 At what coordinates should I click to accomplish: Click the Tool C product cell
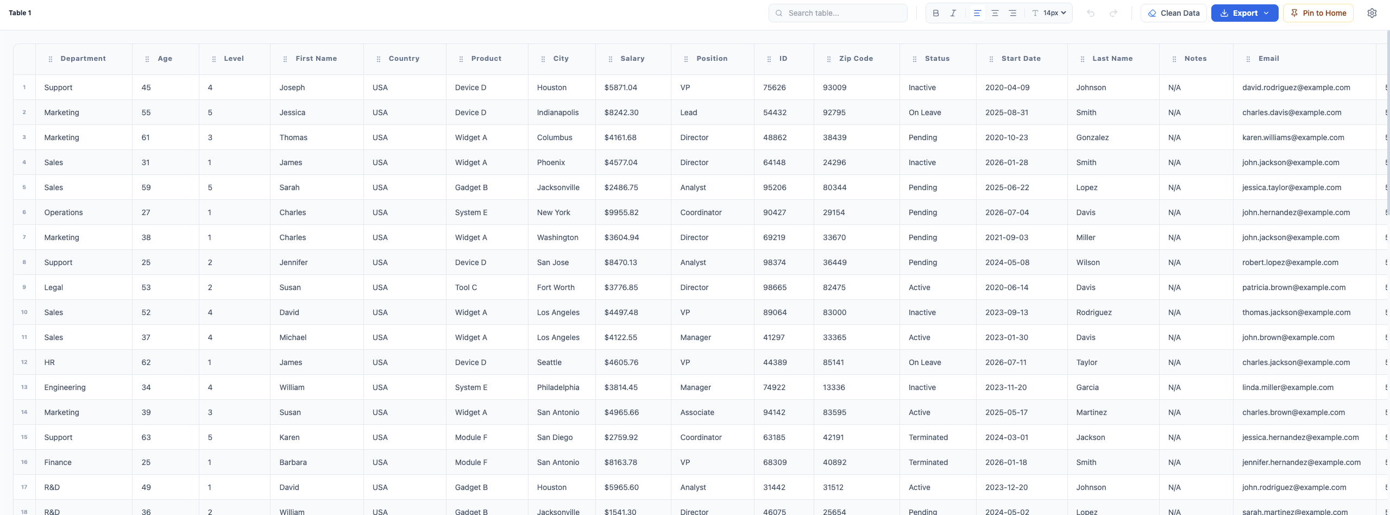[x=487, y=287]
